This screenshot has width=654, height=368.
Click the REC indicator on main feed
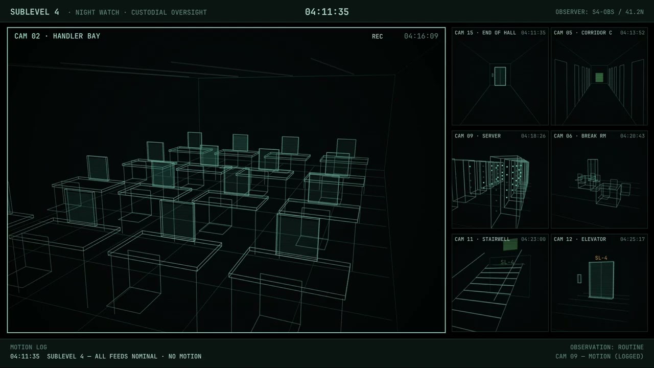pos(377,36)
